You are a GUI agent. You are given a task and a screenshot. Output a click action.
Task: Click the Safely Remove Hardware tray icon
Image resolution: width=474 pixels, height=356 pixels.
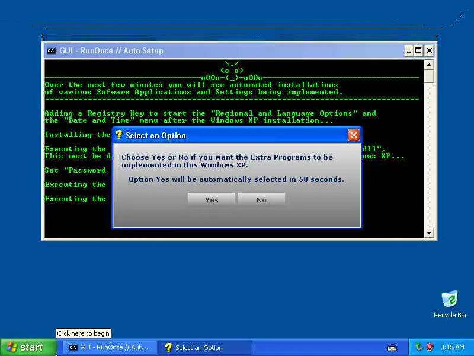click(419, 347)
